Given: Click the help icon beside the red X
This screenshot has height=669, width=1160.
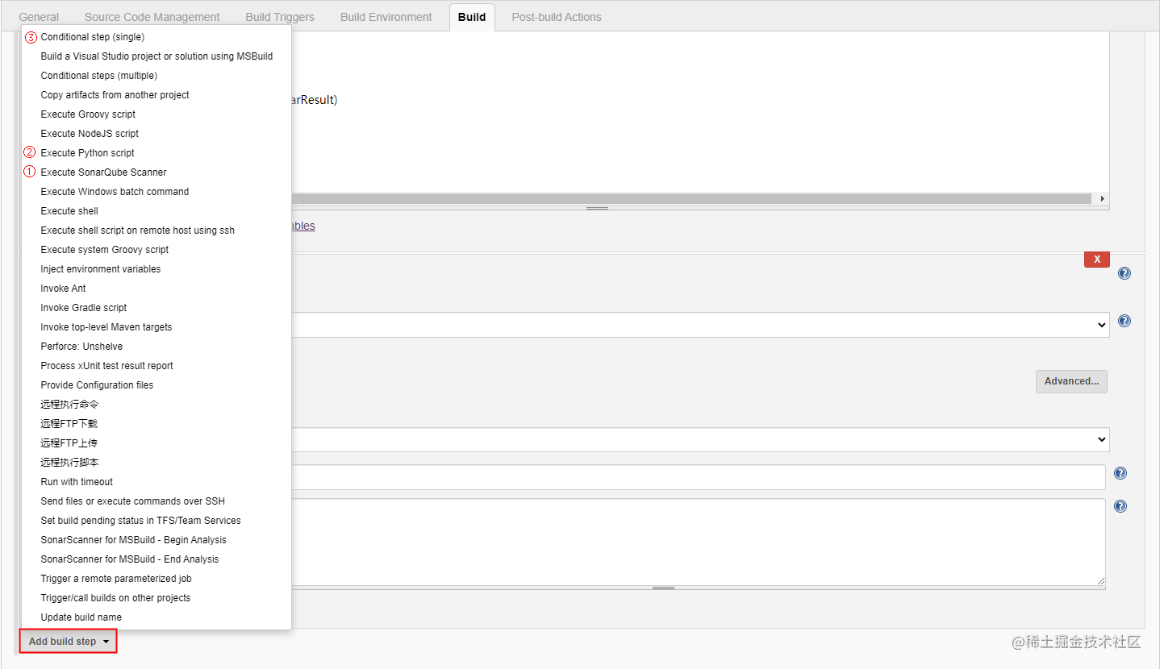Looking at the screenshot, I should tap(1124, 272).
